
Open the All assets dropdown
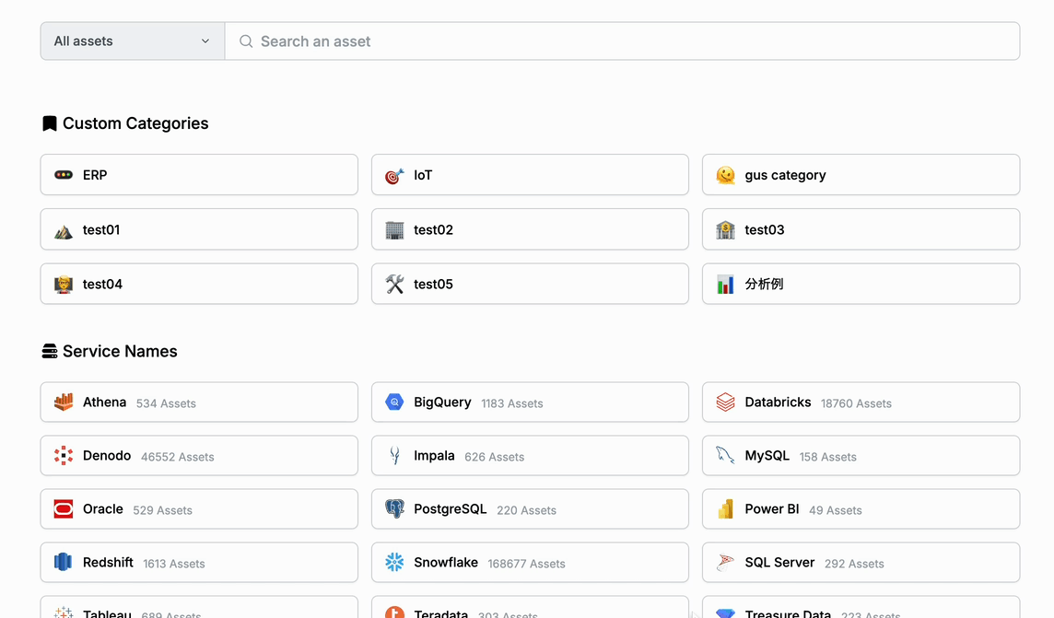(133, 41)
